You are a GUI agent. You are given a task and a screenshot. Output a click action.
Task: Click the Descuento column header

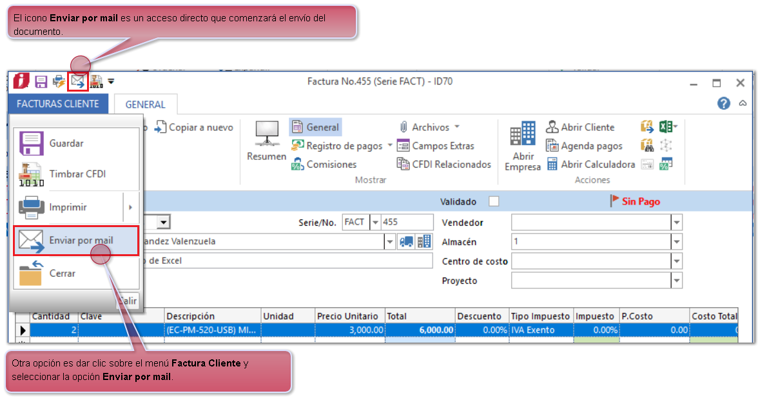tap(482, 316)
